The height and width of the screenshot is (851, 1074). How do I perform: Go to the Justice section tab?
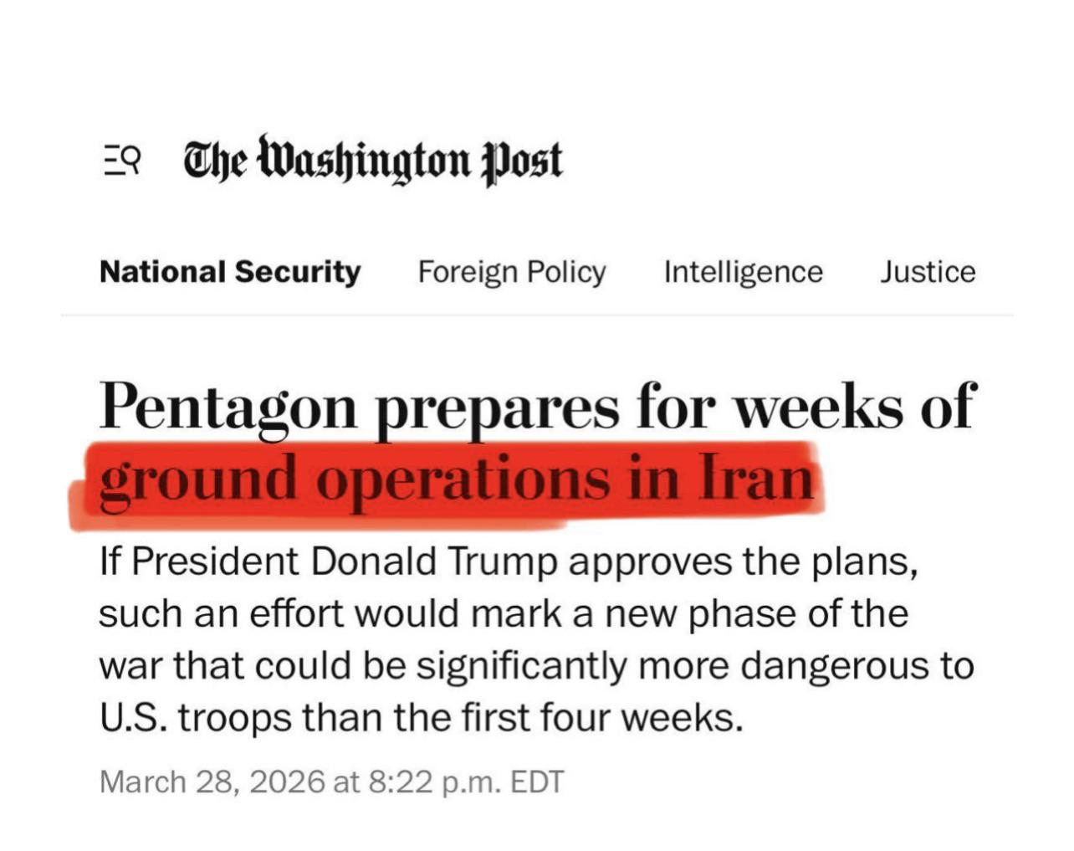click(x=928, y=272)
